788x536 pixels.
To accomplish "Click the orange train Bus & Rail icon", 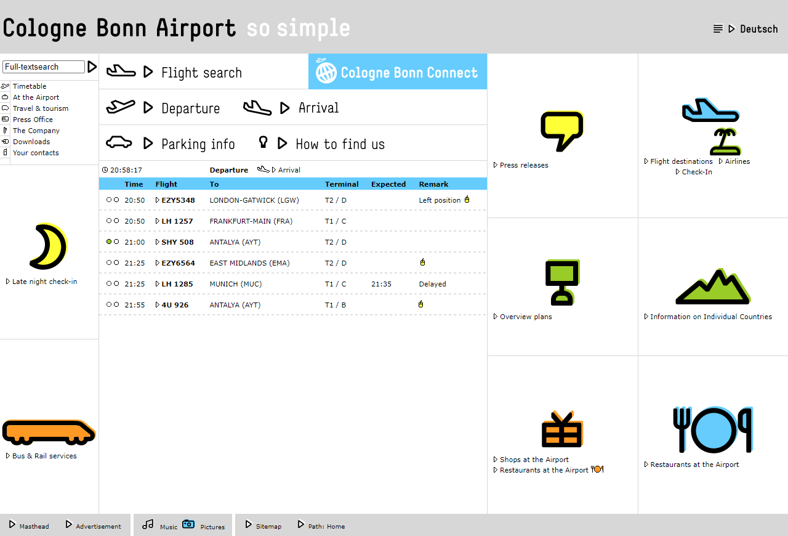I will click(x=49, y=432).
